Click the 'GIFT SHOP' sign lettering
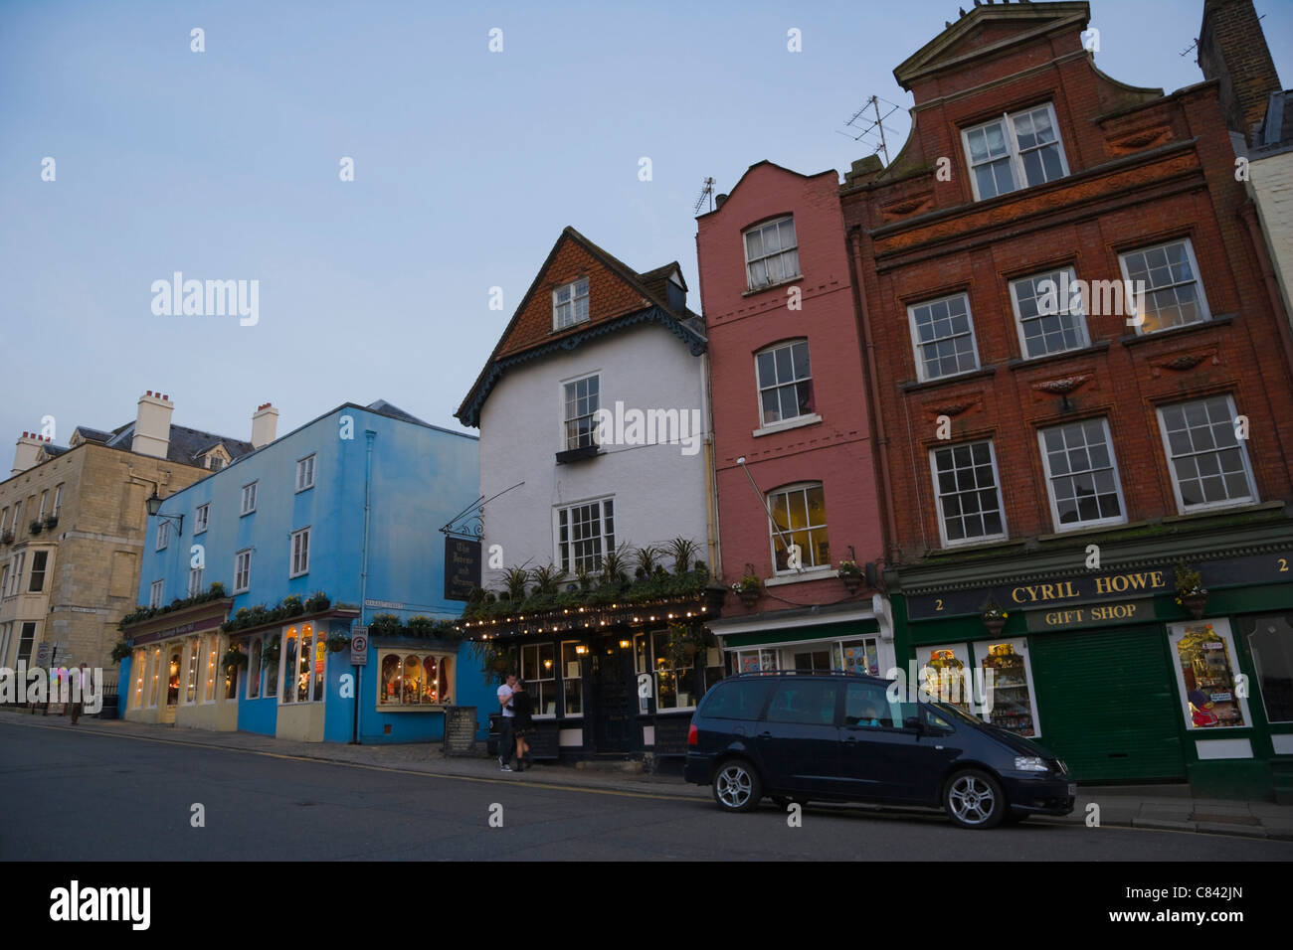The height and width of the screenshot is (950, 1293). click(x=1089, y=615)
